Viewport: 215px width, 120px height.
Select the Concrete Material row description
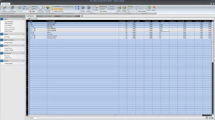click(52, 36)
